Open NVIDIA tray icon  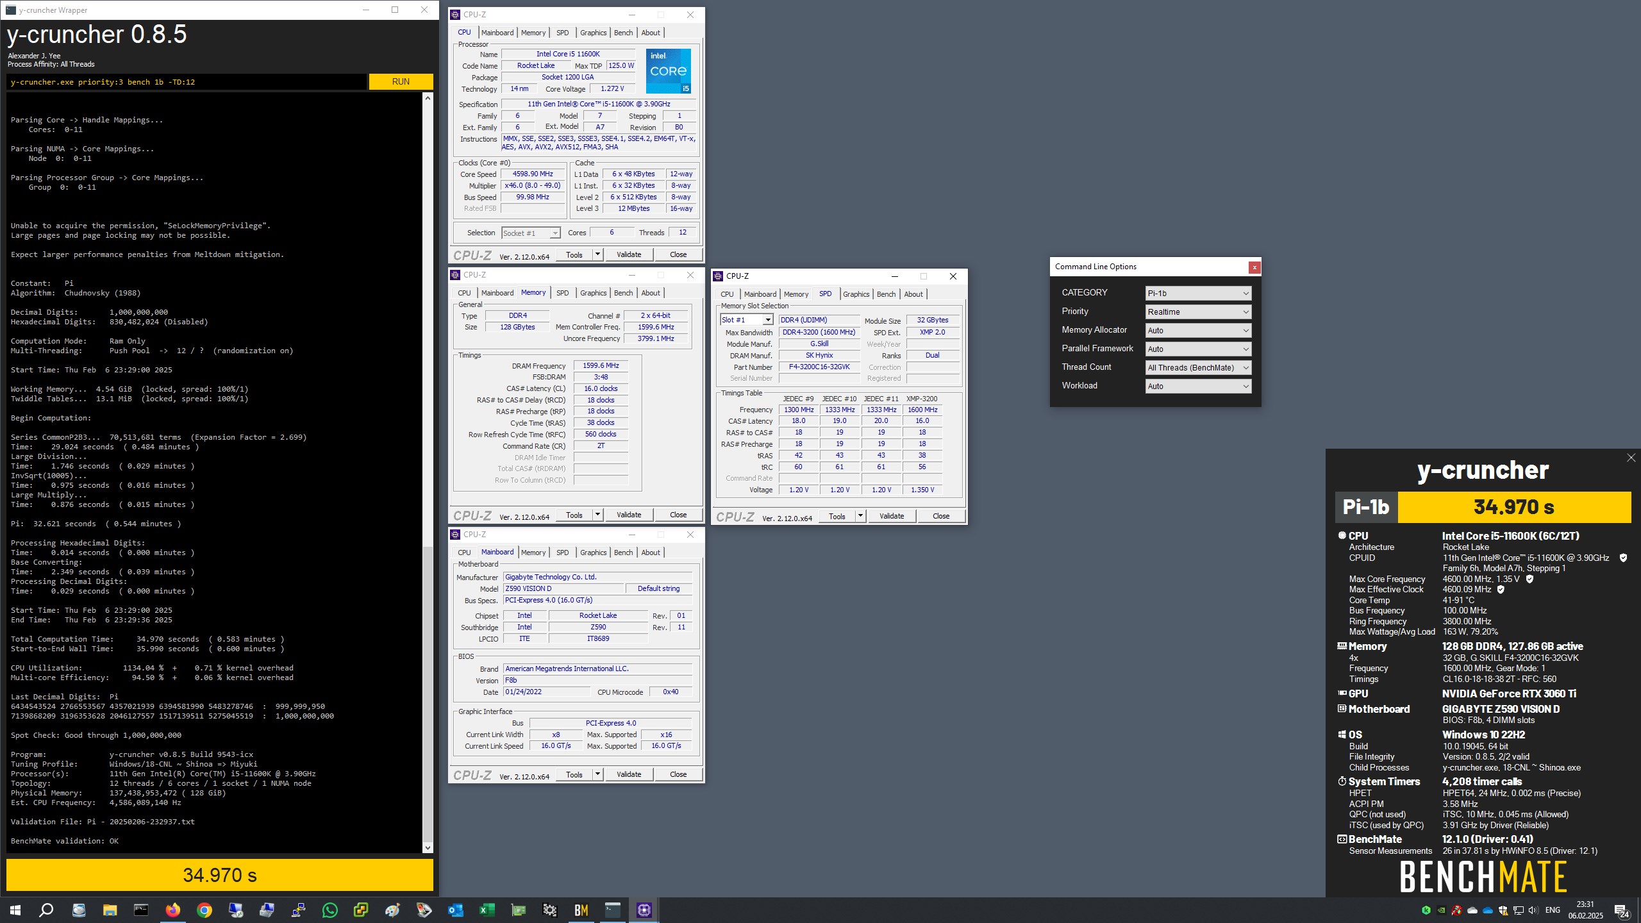click(1441, 910)
